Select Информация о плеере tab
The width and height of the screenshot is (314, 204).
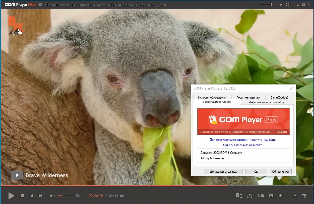217,102
